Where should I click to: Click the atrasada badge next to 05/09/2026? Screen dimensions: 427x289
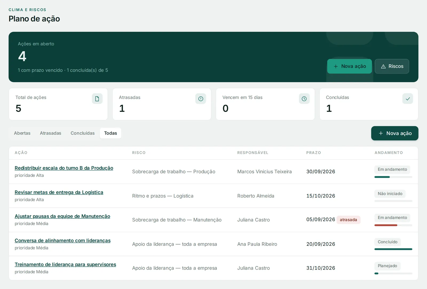[348, 220]
